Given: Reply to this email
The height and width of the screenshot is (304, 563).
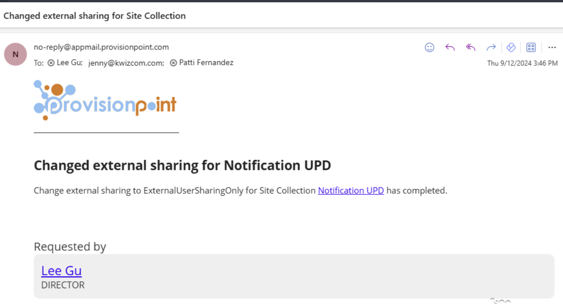Looking at the screenshot, I should tap(450, 47).
